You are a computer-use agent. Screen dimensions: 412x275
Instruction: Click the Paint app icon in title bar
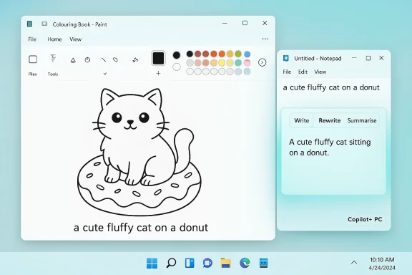pyautogui.click(x=30, y=24)
